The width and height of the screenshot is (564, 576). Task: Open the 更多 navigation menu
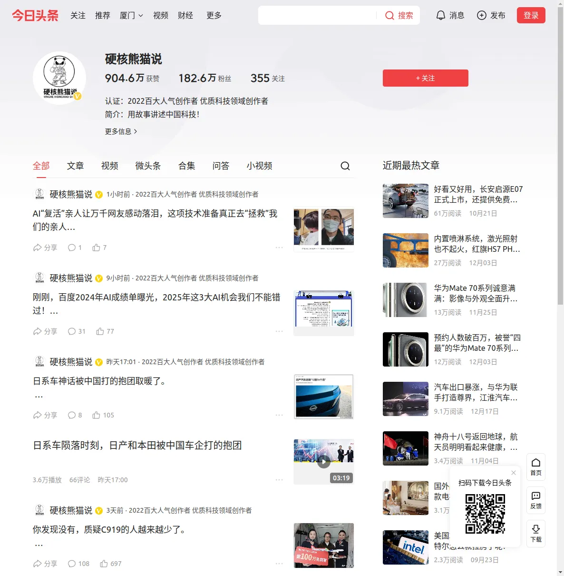[214, 15]
